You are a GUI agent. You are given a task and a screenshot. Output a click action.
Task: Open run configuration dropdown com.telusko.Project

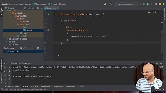pos(126,4)
